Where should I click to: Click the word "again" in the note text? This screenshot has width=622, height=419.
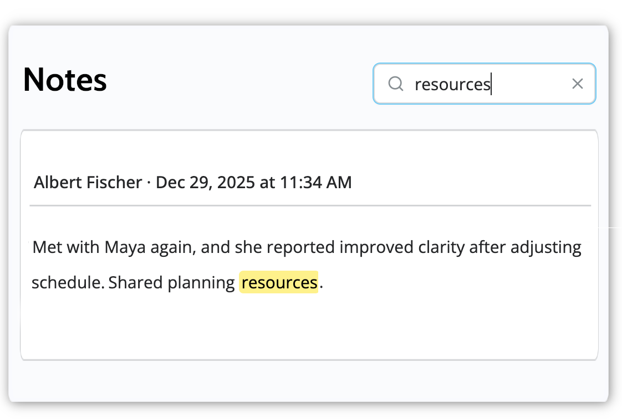172,247
